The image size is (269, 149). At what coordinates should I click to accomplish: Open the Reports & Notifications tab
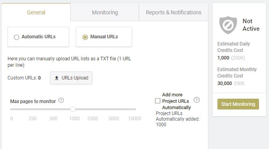click(173, 12)
